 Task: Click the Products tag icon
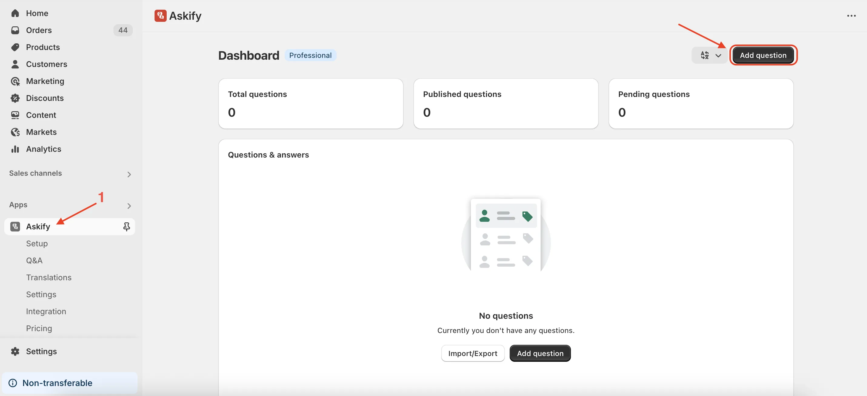(x=15, y=47)
